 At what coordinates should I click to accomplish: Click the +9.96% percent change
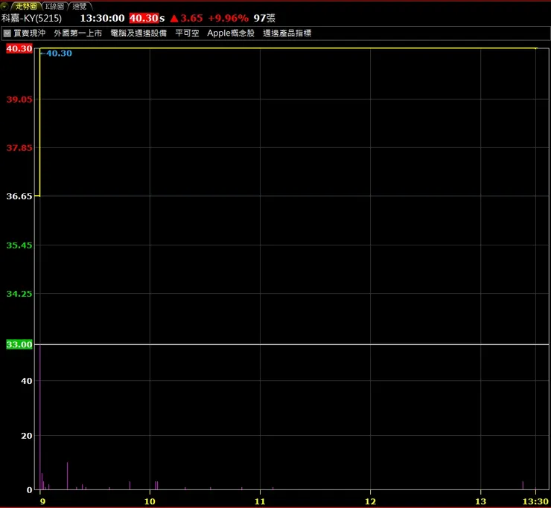tap(228, 19)
